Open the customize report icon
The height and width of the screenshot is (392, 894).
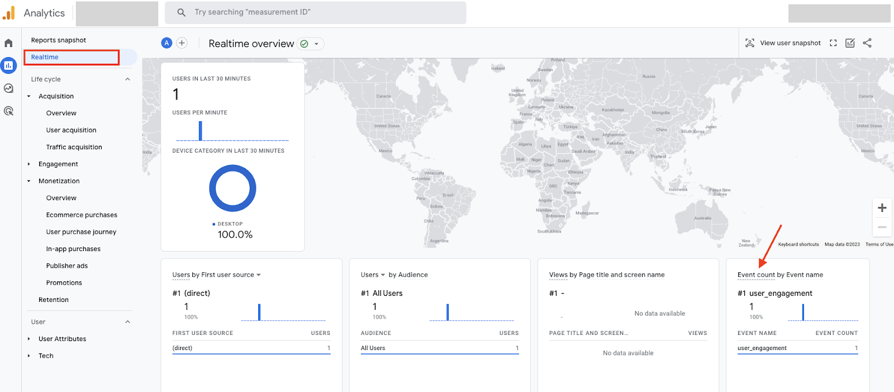pyautogui.click(x=850, y=43)
